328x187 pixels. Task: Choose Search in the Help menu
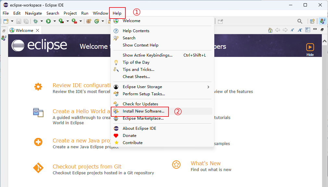pyautogui.click(x=162, y=38)
